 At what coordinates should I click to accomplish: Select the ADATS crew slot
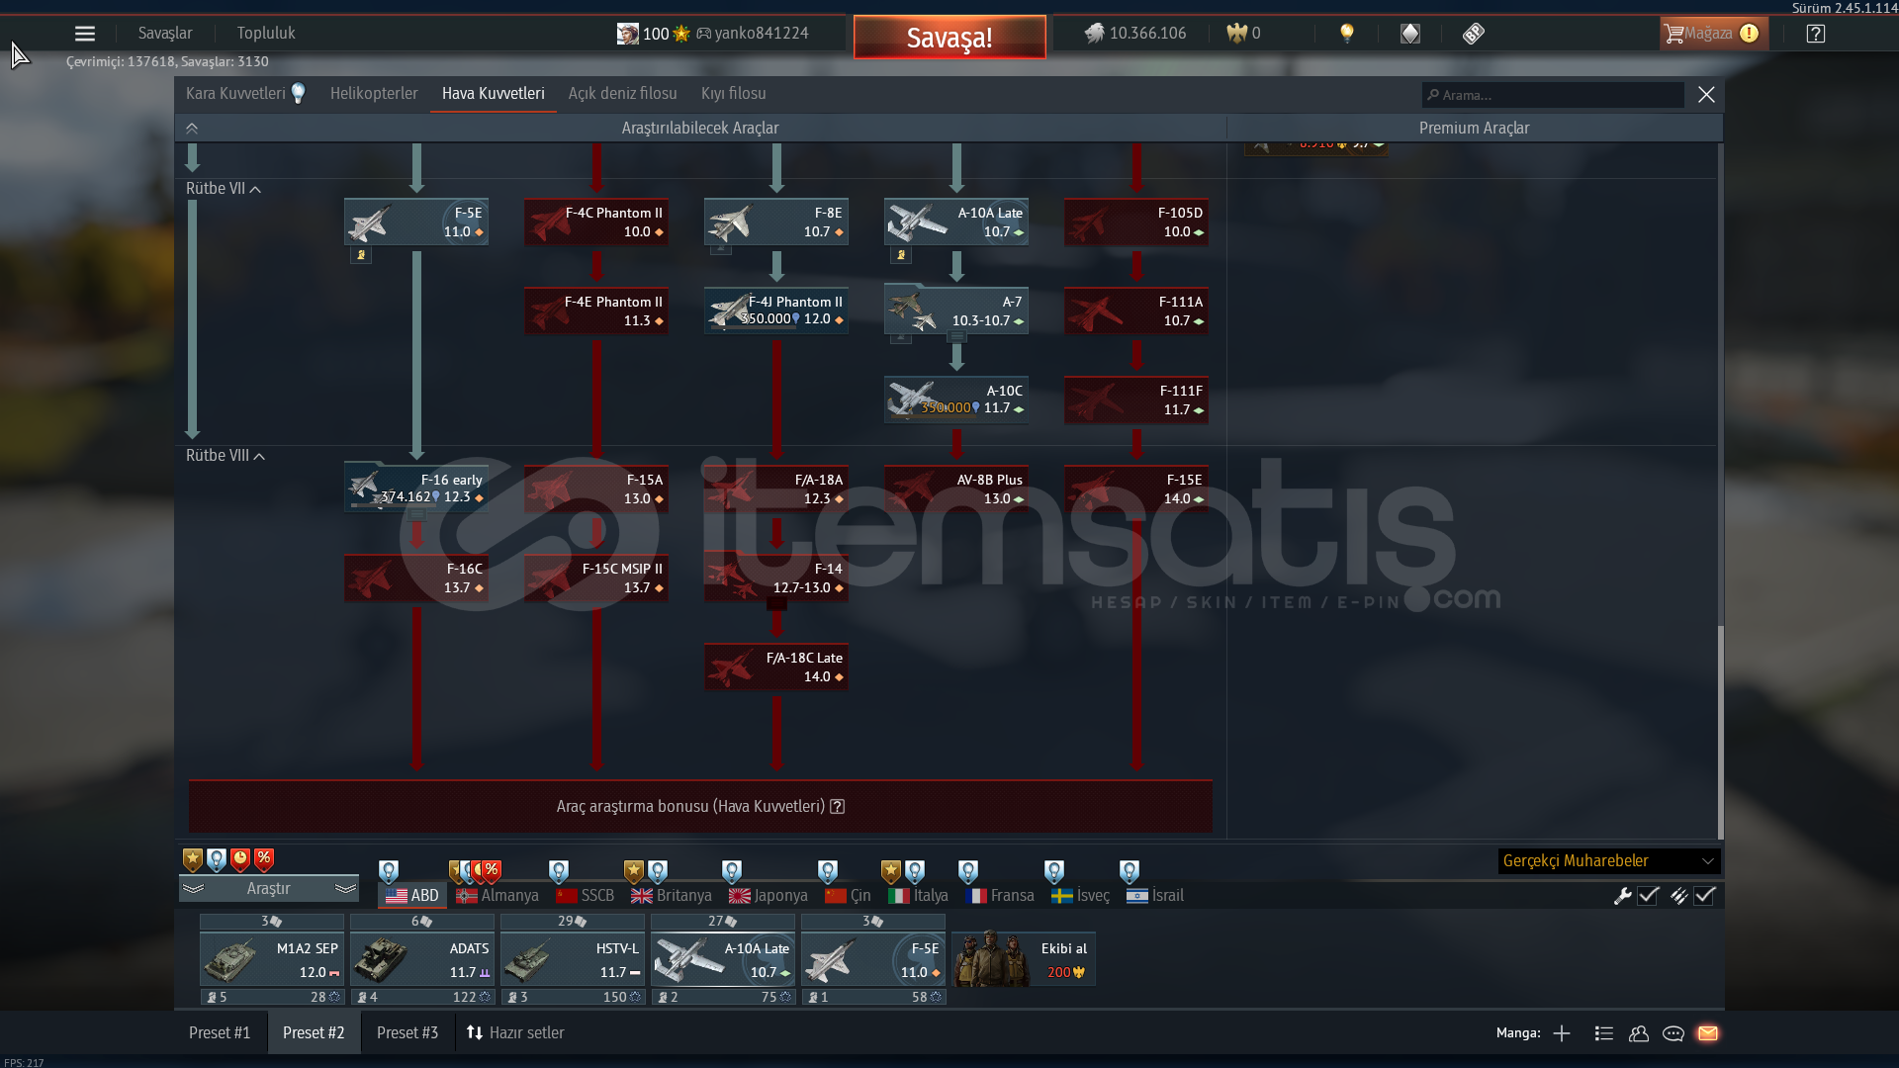pyautogui.click(x=422, y=960)
